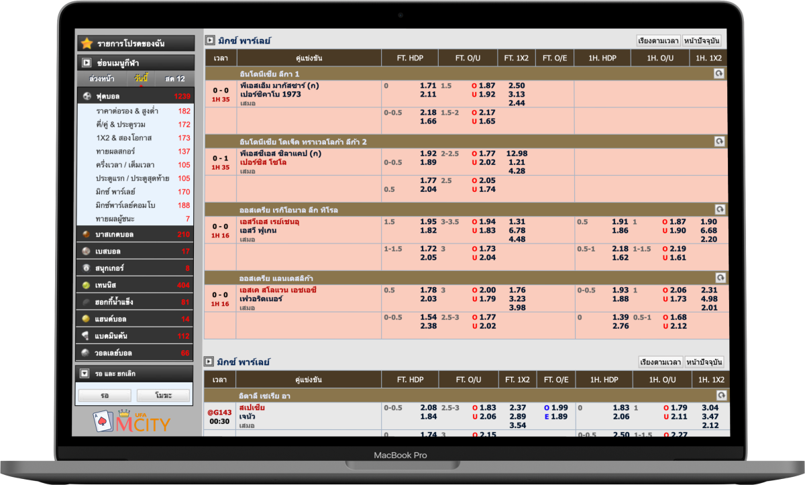Click the badminton shuttlecock icon

86,335
